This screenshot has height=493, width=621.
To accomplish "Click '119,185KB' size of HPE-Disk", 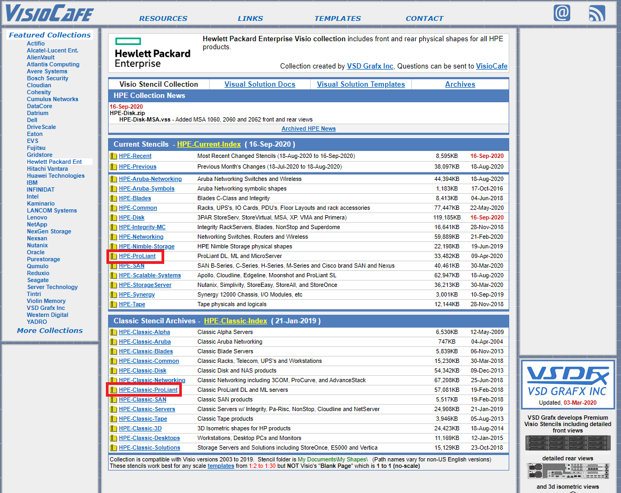I will [x=447, y=217].
